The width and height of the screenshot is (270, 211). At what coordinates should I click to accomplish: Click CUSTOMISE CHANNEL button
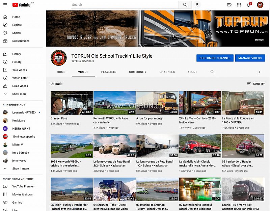coord(215,58)
